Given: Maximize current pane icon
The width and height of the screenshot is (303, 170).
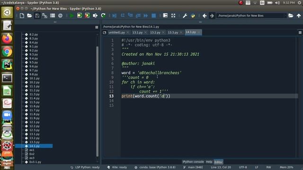Looking at the screenshot, I should pos(165,16).
